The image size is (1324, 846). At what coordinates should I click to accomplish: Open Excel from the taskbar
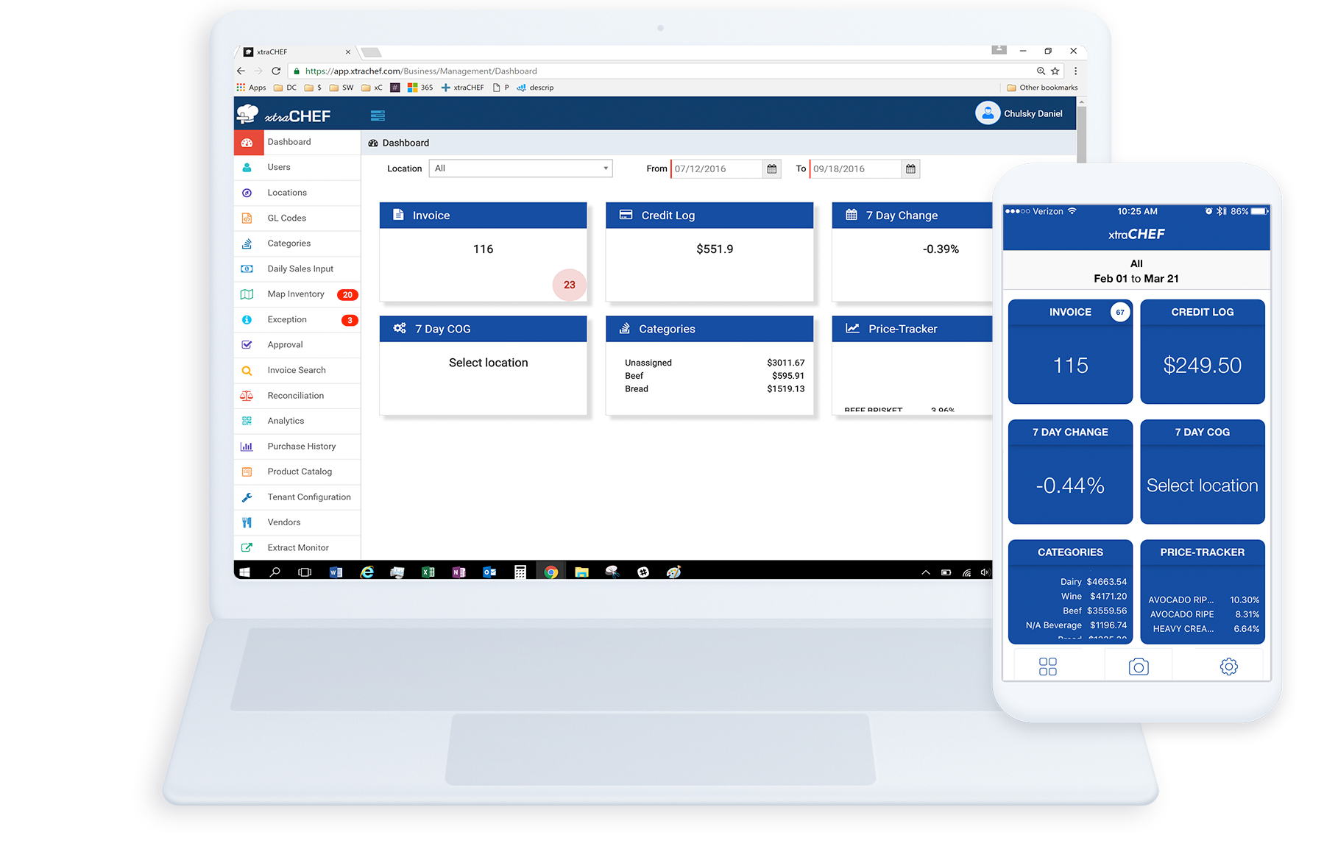pos(428,572)
